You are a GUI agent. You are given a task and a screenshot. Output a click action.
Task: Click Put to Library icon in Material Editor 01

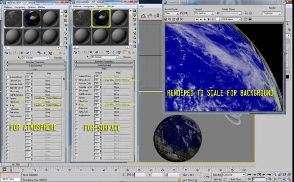(x=39, y=53)
